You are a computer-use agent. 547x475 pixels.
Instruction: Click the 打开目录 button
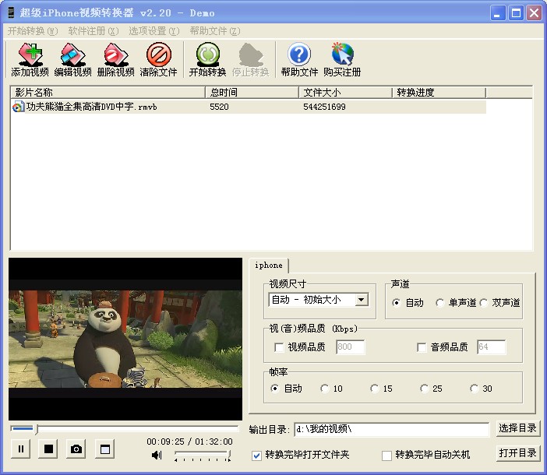(x=517, y=453)
